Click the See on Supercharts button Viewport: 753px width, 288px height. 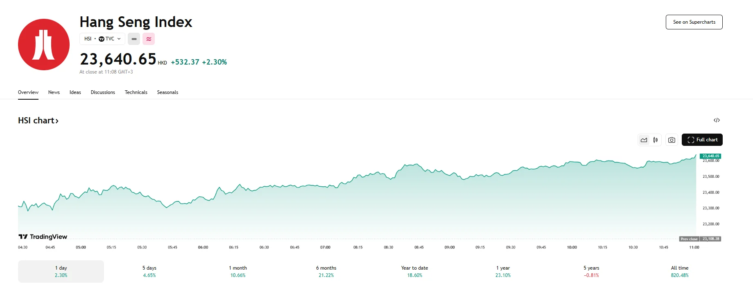click(x=694, y=22)
